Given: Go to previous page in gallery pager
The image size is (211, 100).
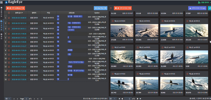Looking at the screenshot, I should 122,99.
